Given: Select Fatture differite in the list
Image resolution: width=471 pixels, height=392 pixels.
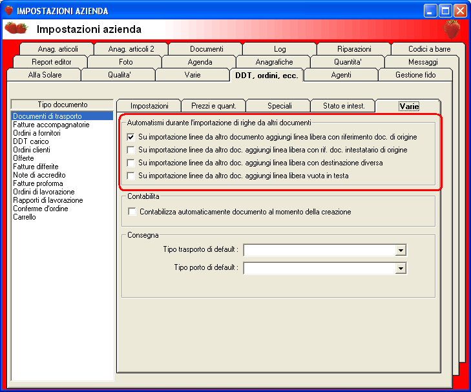Looking at the screenshot, I should click(x=62, y=166).
